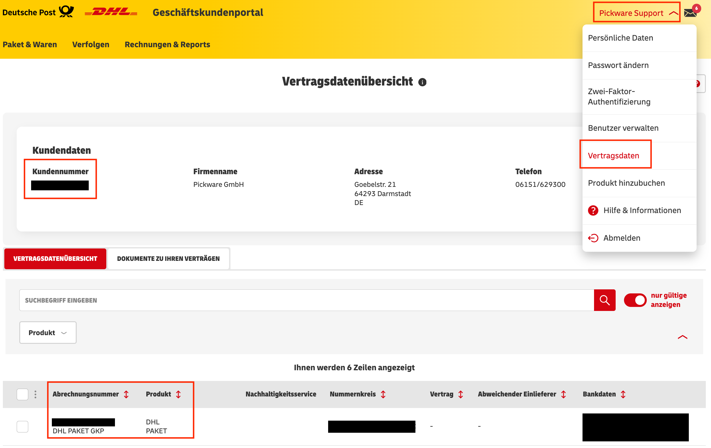Toggle off 'nur gültige anzeigen' switch
711x448 pixels.
[635, 300]
